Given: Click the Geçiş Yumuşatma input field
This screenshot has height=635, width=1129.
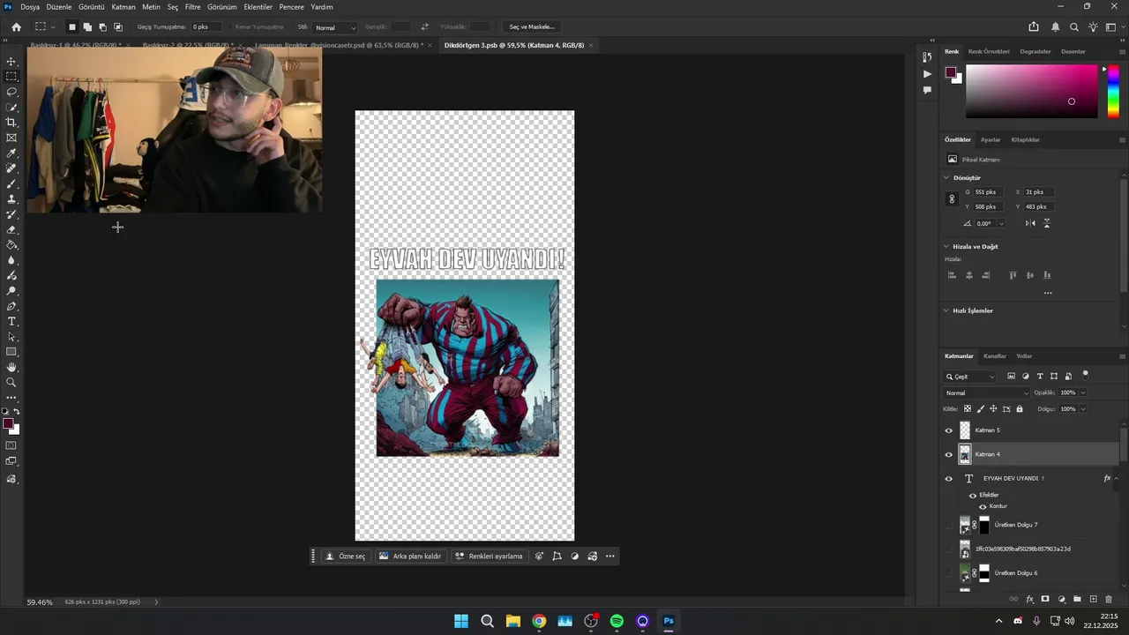Looking at the screenshot, I should point(206,27).
